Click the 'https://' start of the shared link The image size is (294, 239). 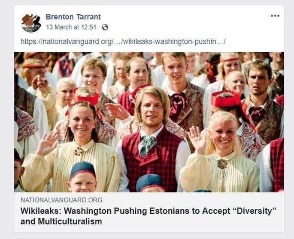point(32,42)
